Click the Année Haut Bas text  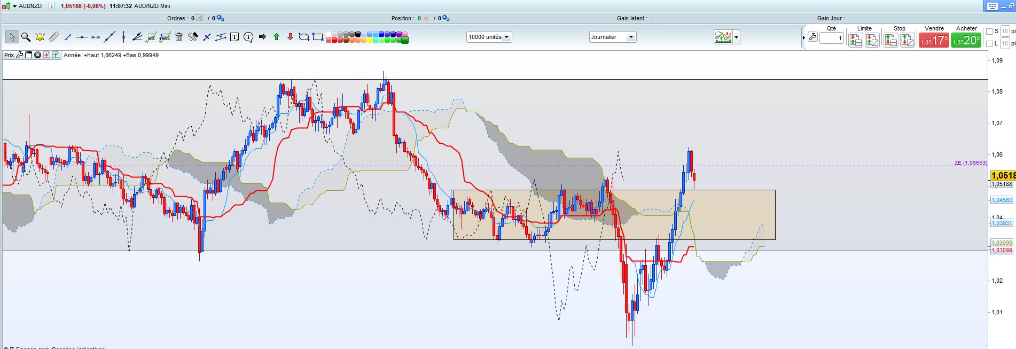111,55
